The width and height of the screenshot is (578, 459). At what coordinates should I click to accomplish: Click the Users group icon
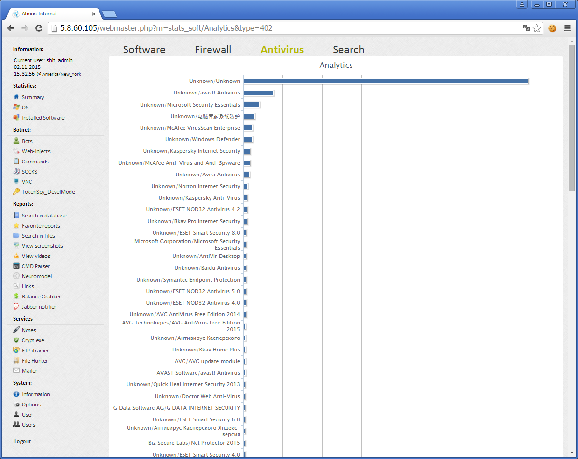tap(16, 424)
